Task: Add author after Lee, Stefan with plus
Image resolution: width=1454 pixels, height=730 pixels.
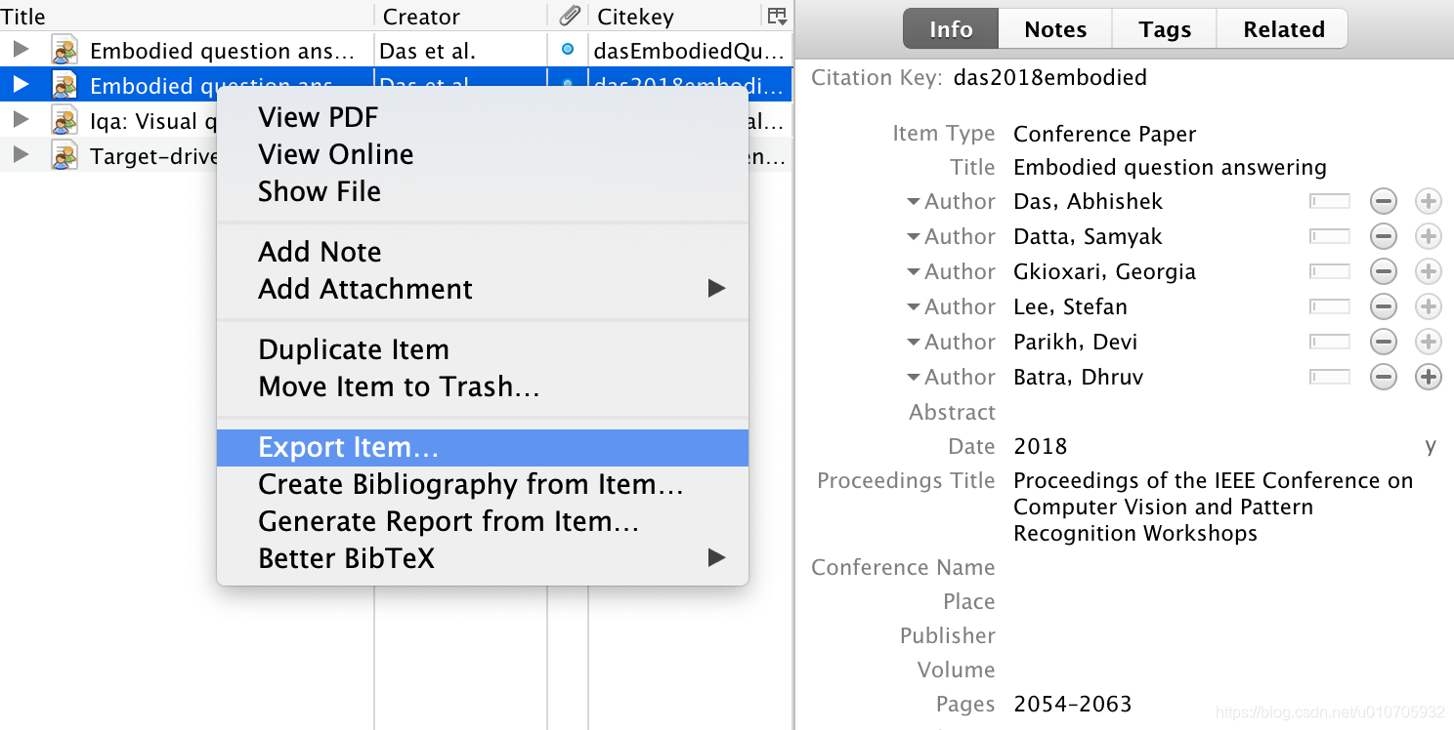Action: pyautogui.click(x=1428, y=307)
